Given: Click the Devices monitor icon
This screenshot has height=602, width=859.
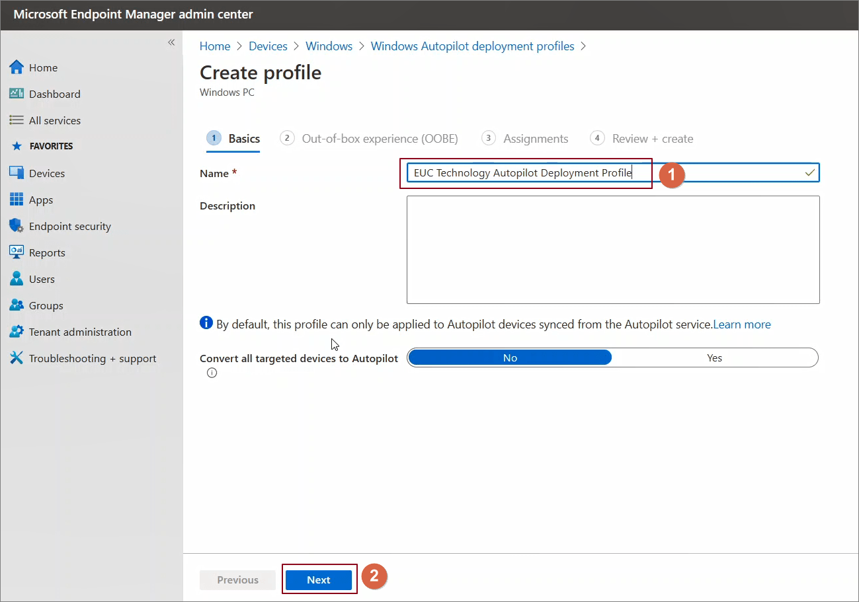Looking at the screenshot, I should pos(17,173).
